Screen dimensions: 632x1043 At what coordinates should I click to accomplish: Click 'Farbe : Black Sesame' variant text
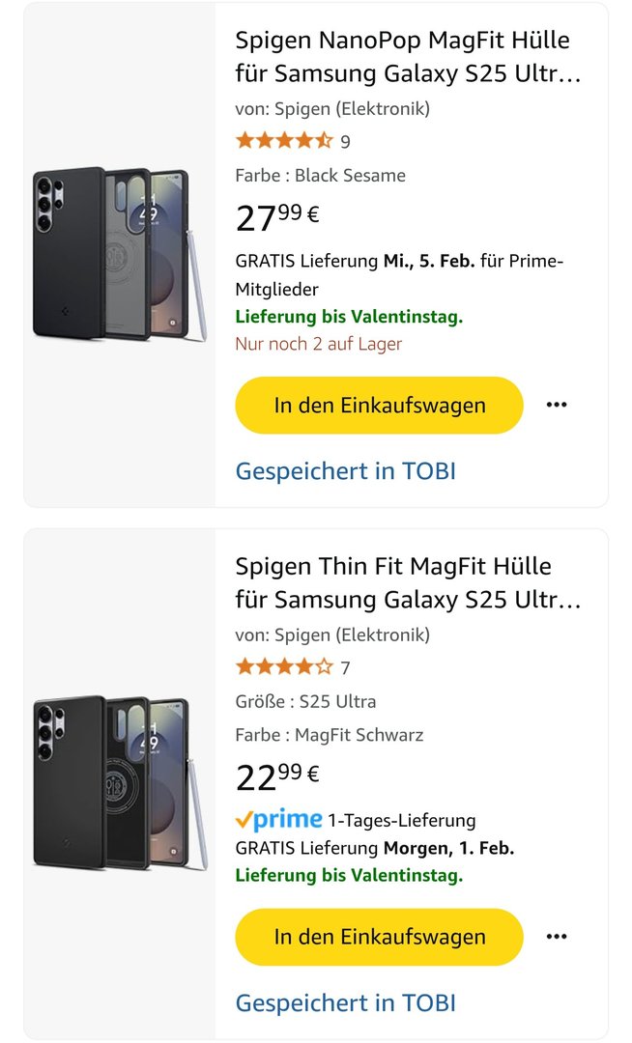coord(320,176)
